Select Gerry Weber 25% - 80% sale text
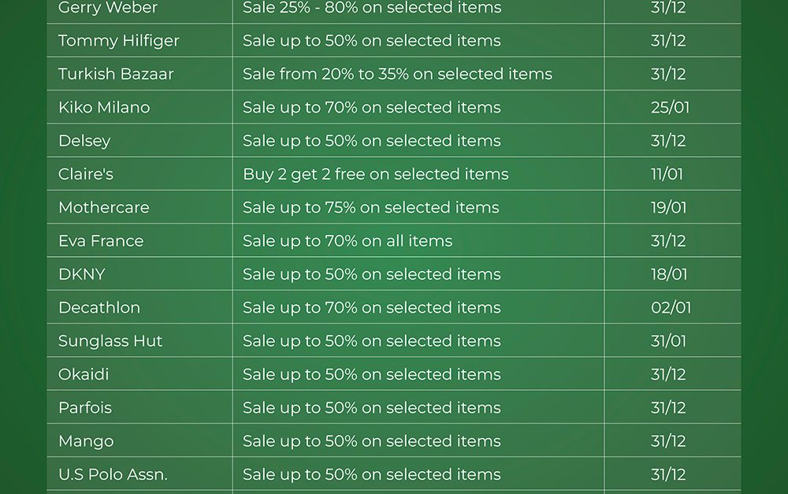Viewport: 788px width, 494px height. [372, 8]
